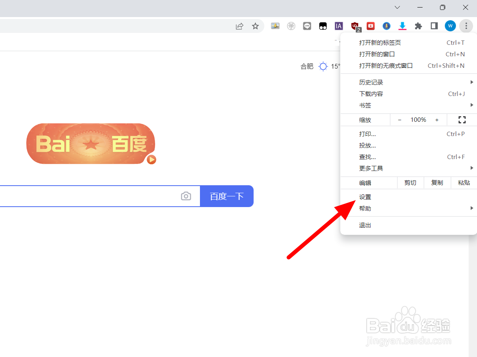Click the 15° temperature reading
Viewport: 477px width, 357px height.
pyautogui.click(x=336, y=66)
